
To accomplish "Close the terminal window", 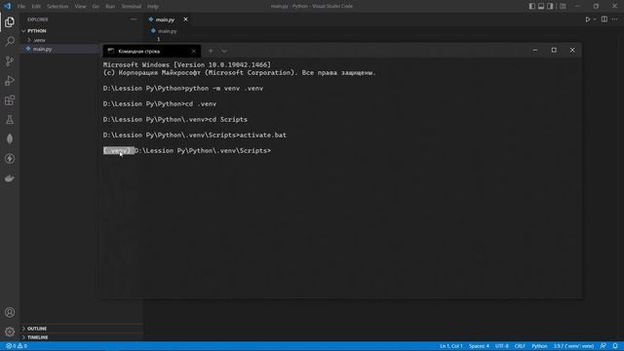I will pos(572,50).
